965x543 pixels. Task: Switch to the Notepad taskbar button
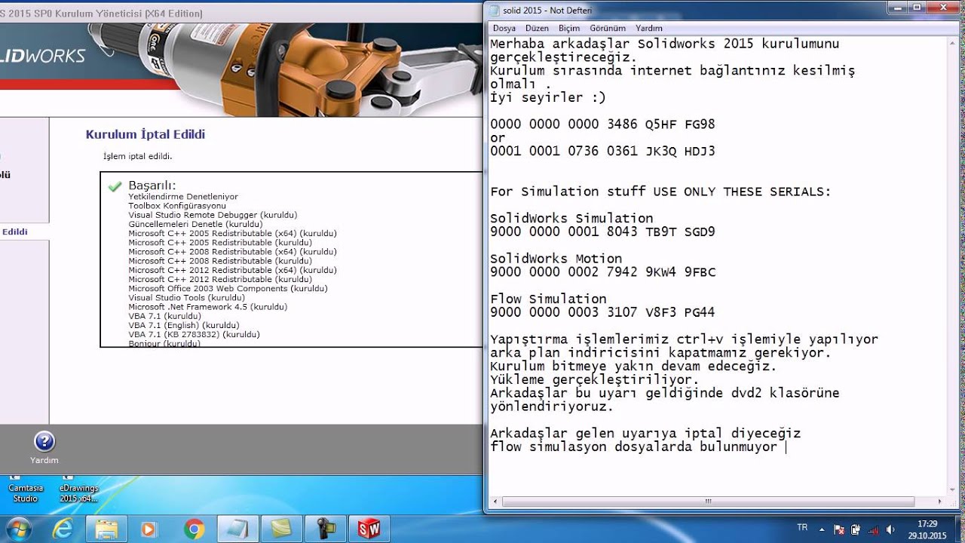tap(237, 529)
